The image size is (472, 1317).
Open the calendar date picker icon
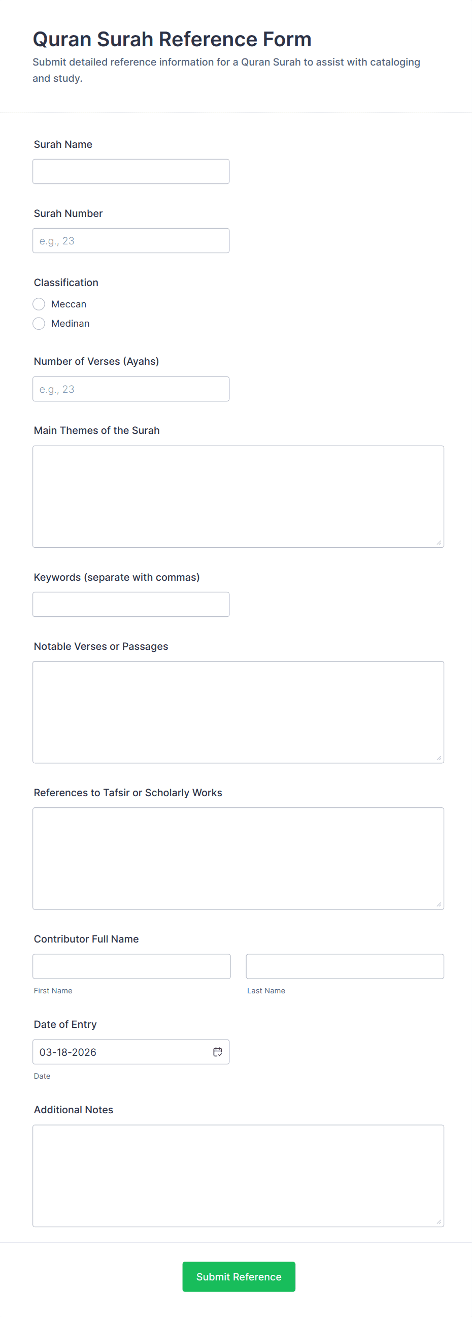tap(217, 1052)
